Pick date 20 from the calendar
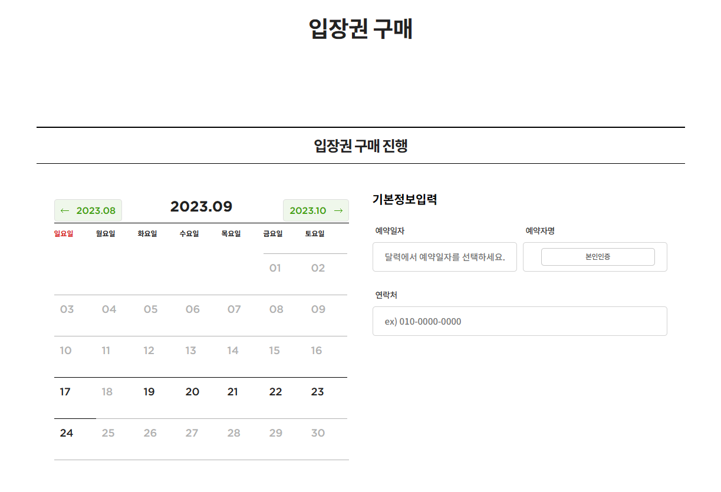 point(191,391)
